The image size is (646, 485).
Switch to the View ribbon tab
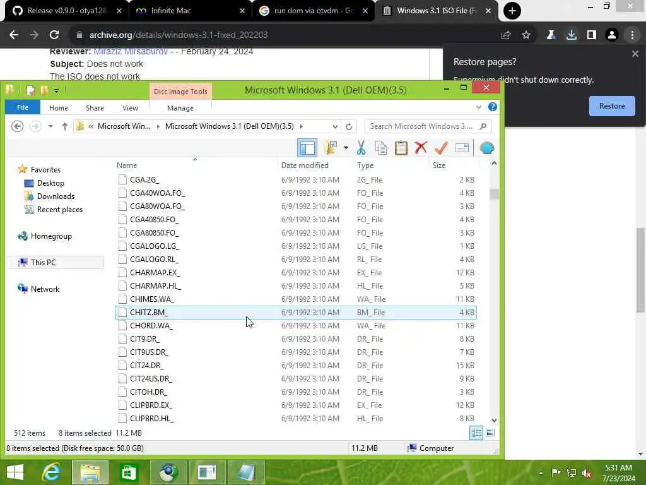coord(130,107)
